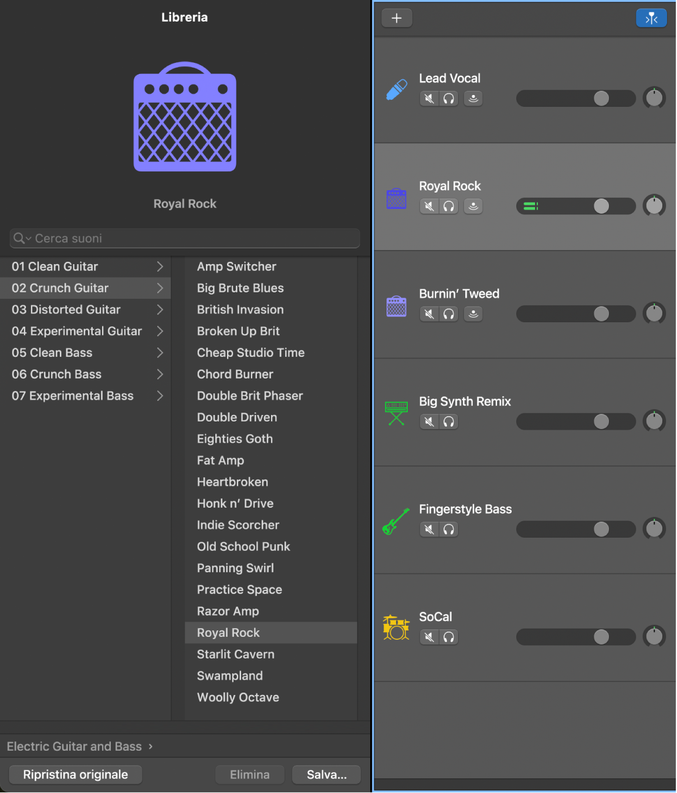Click the Ripristina originale button

pos(76,775)
